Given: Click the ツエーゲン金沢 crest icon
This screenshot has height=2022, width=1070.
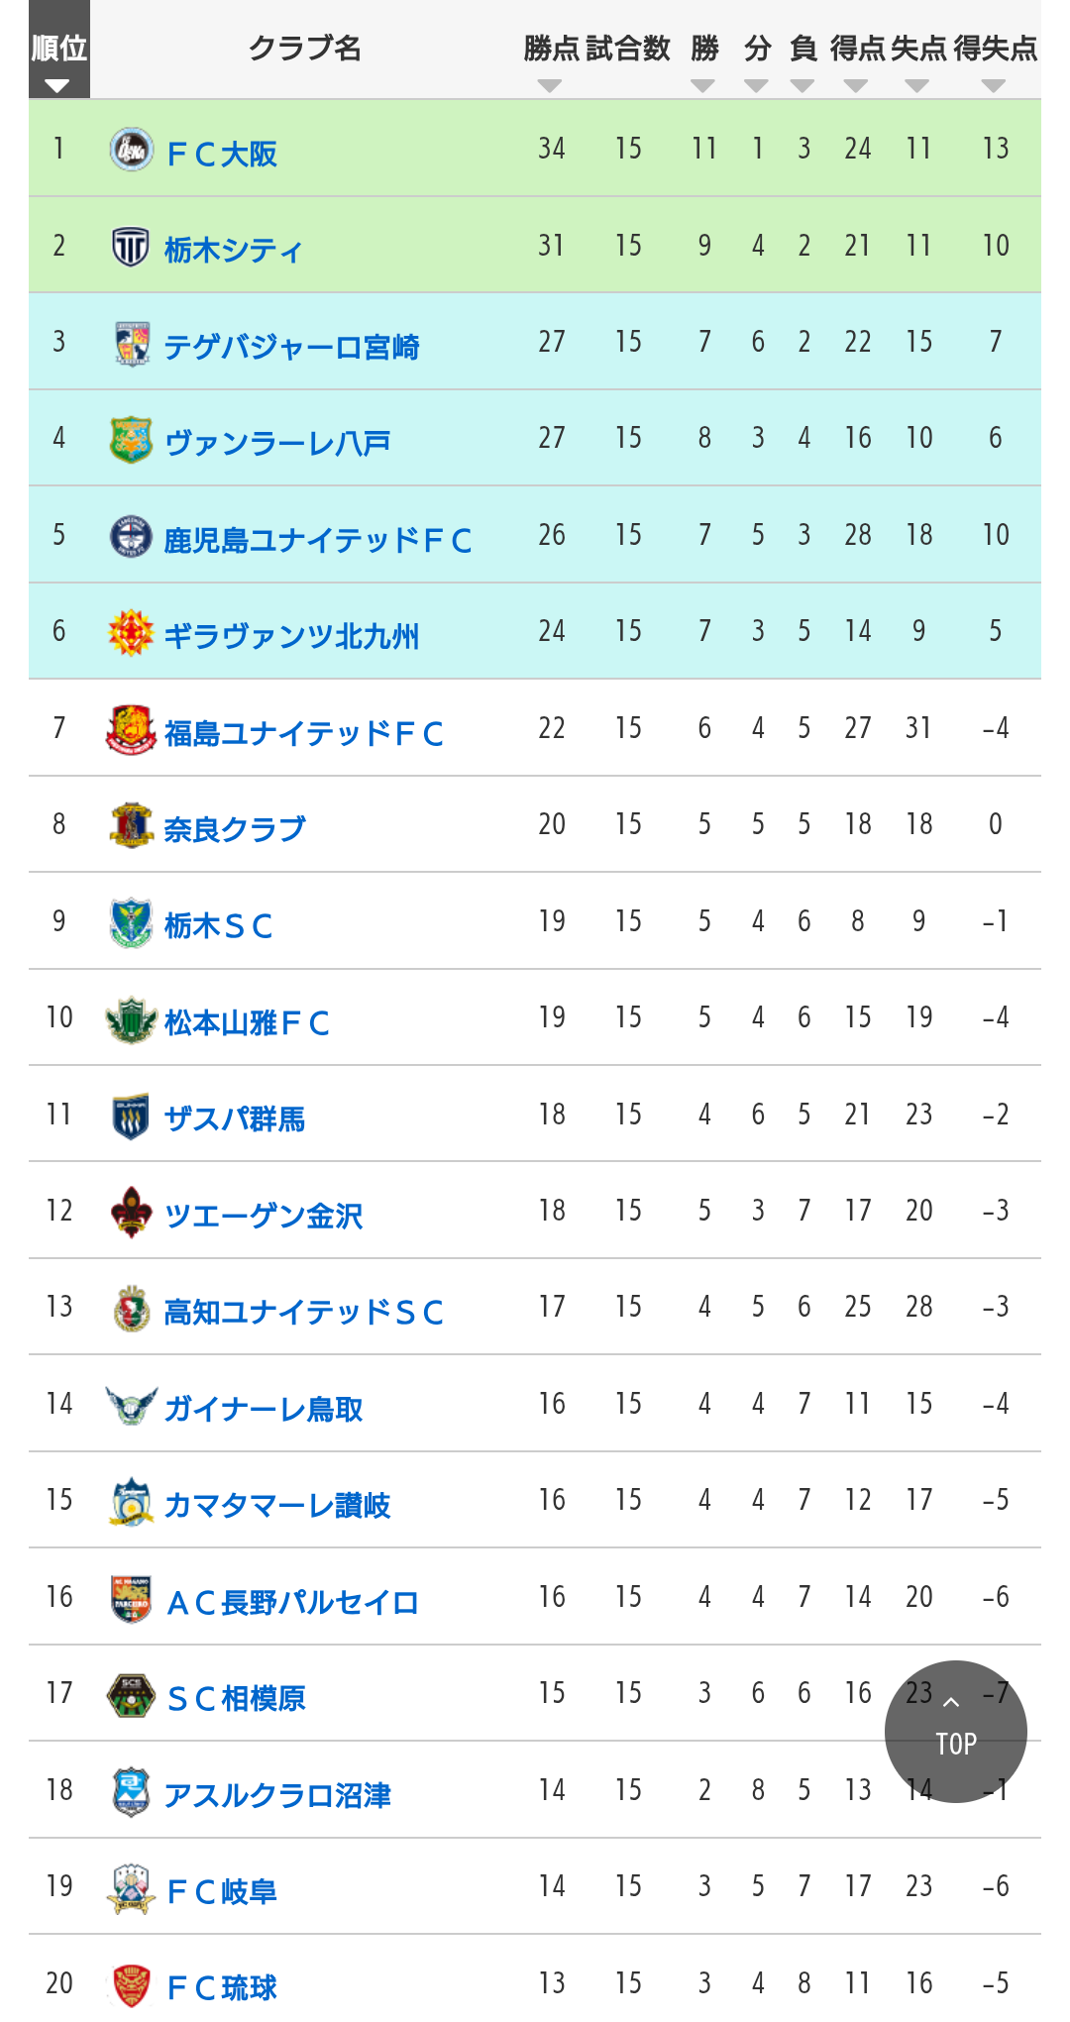Looking at the screenshot, I should 131,1213.
